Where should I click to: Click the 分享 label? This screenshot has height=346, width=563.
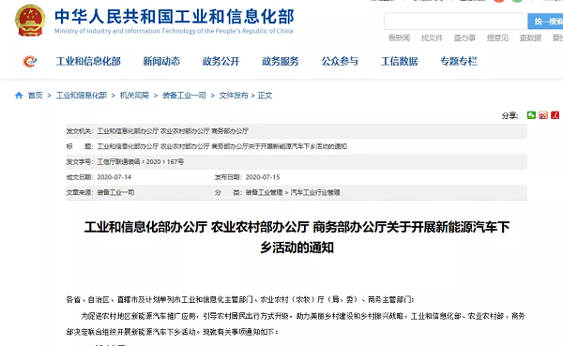pos(510,115)
